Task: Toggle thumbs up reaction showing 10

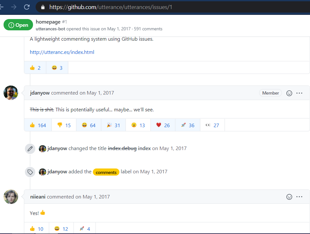Action: pyautogui.click(x=37, y=228)
